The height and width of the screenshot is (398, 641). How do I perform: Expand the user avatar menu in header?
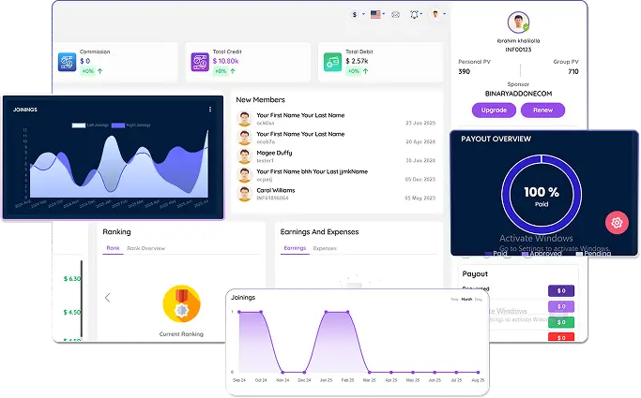[x=437, y=15]
